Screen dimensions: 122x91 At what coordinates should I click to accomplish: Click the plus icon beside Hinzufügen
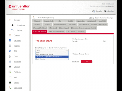pos(13,25)
